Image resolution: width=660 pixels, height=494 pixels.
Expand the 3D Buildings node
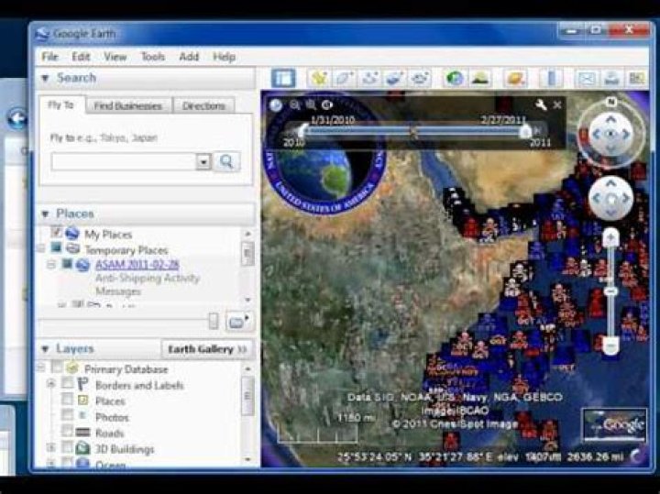[51, 447]
